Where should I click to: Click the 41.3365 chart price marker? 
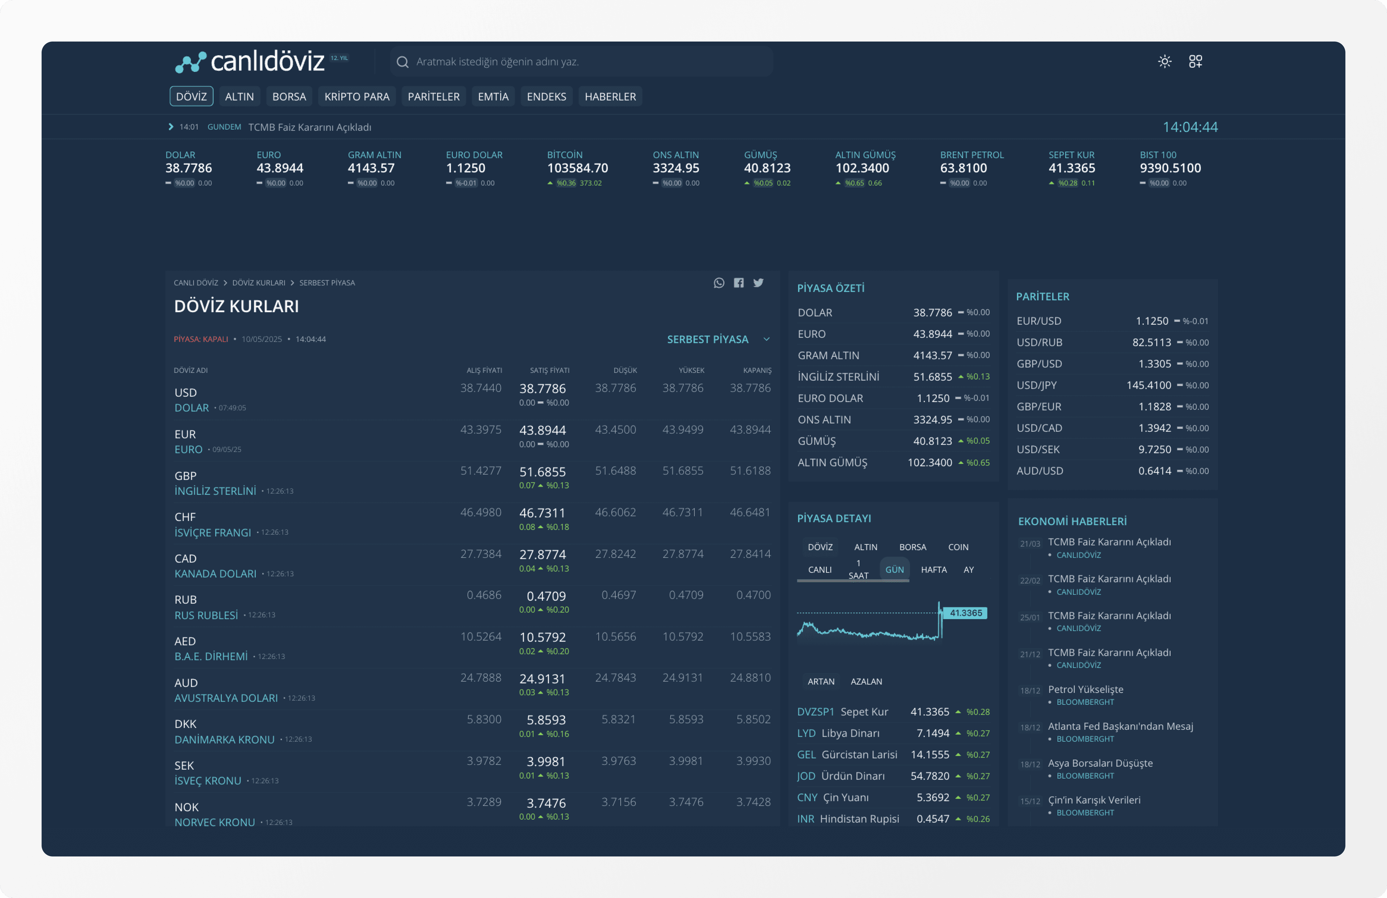tap(965, 613)
